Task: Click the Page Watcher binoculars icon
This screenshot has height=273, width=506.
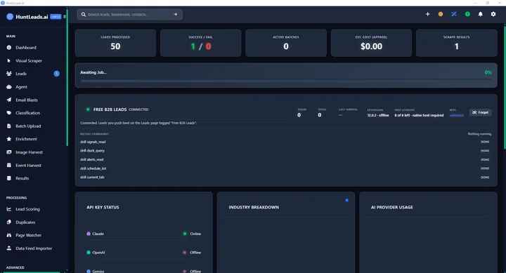Action: coord(8,235)
